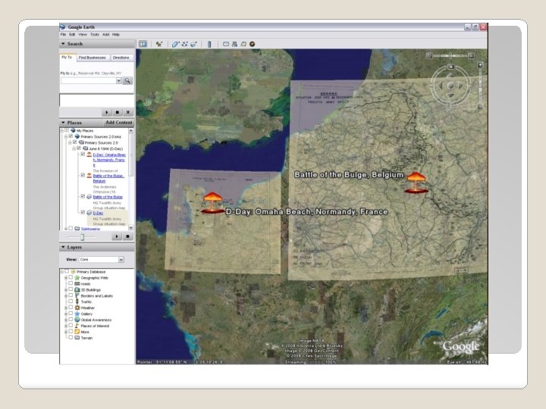Toggle the sidebar panel toolbar icon

pyautogui.click(x=142, y=44)
